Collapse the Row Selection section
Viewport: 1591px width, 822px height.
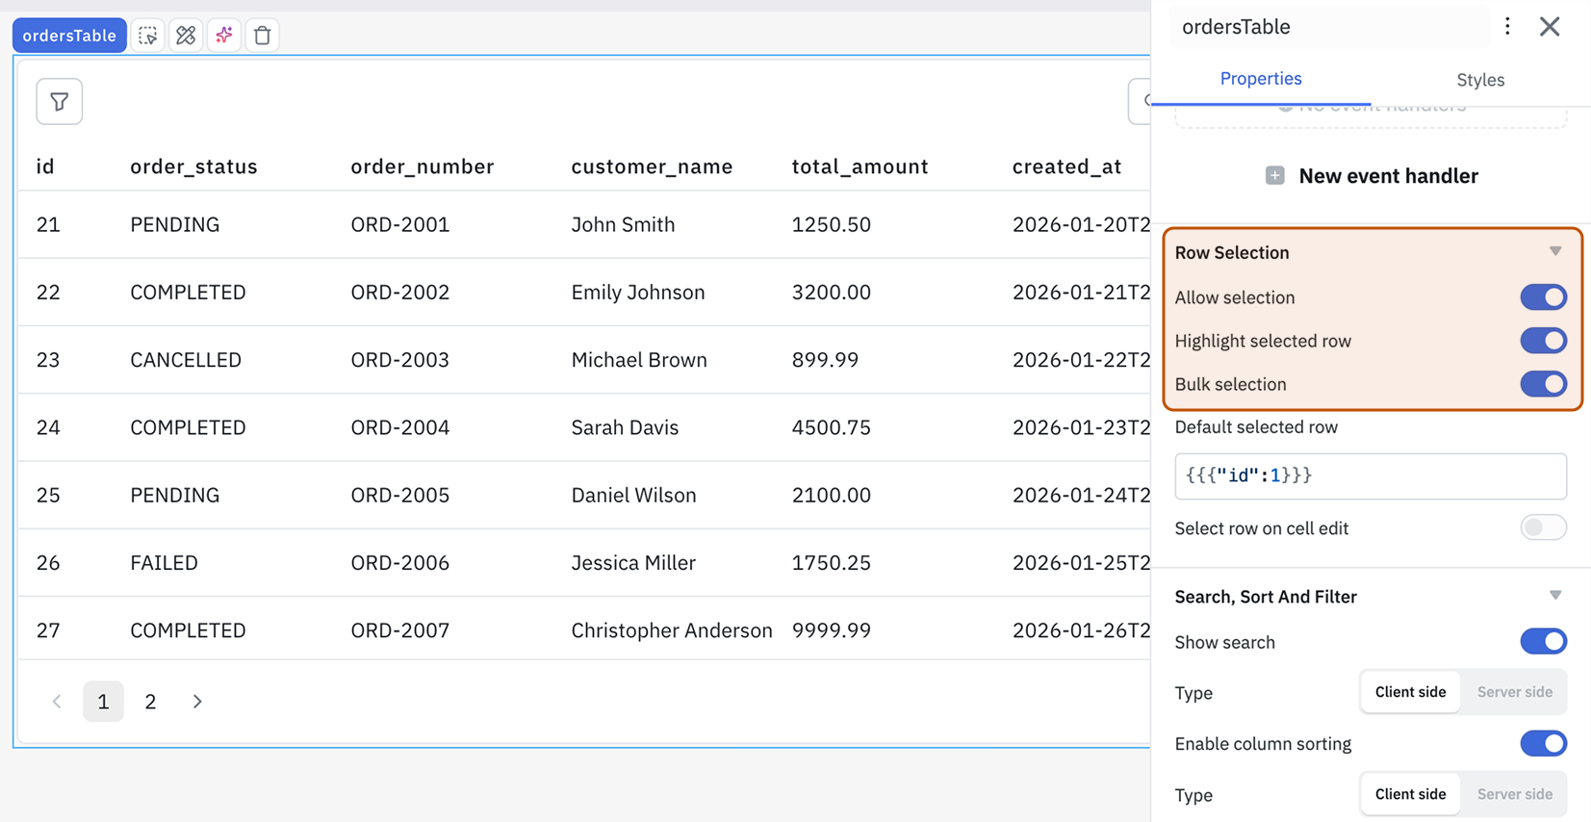tap(1555, 252)
